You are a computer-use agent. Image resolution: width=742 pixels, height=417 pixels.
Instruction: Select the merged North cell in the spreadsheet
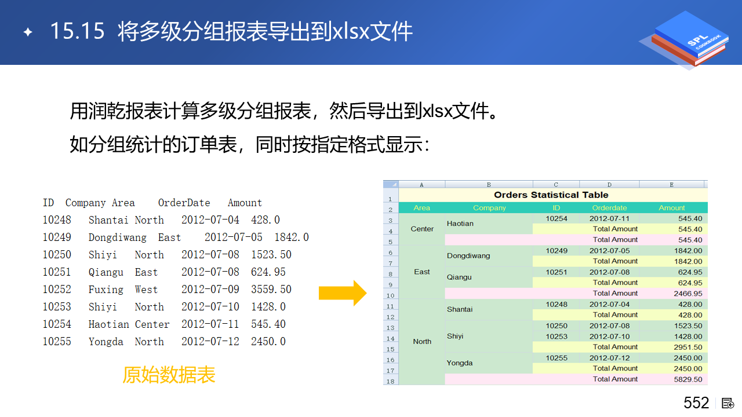pyautogui.click(x=422, y=342)
